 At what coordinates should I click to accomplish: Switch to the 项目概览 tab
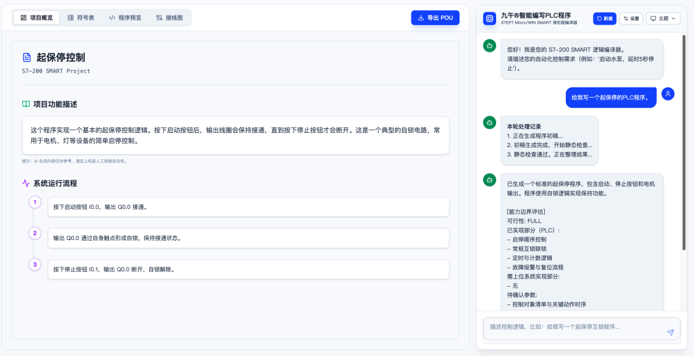pyautogui.click(x=37, y=18)
